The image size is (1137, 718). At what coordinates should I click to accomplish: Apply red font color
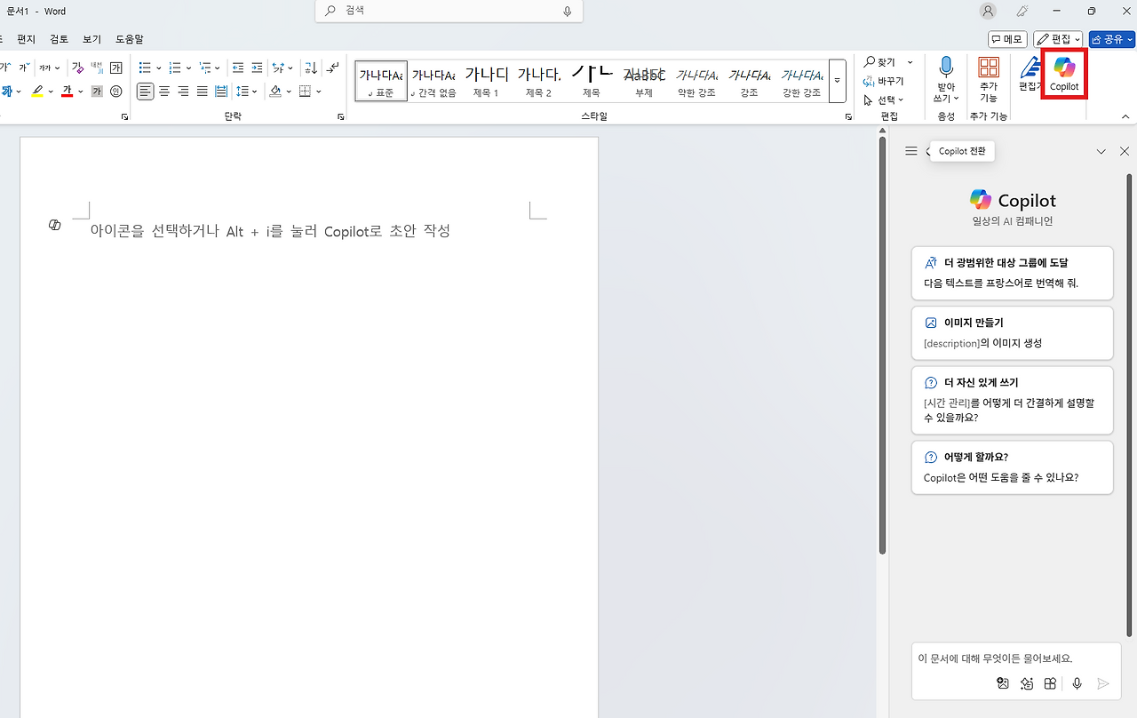(67, 91)
